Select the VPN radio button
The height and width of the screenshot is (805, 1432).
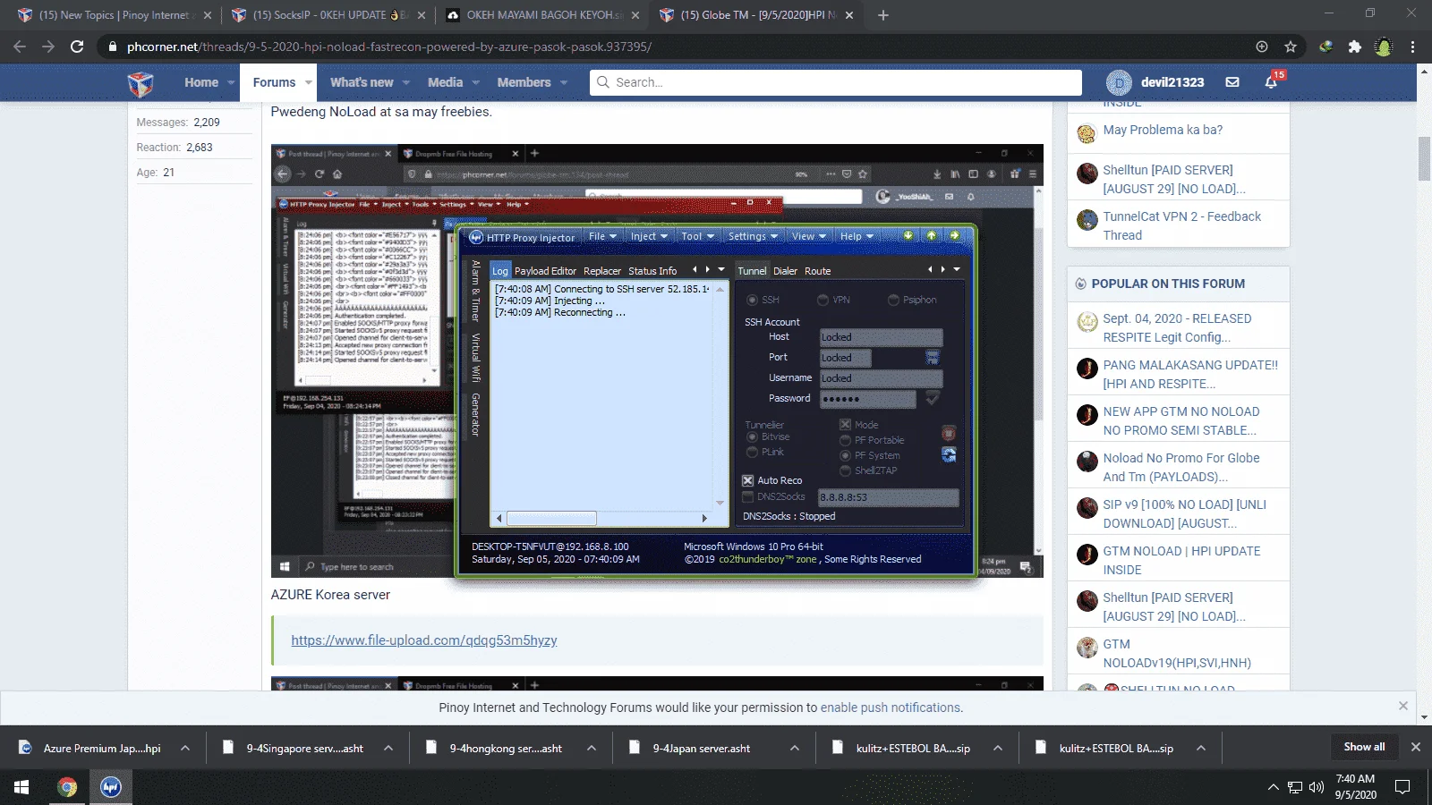click(823, 300)
